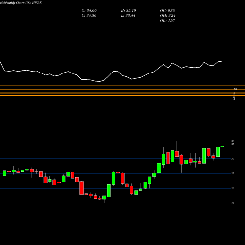The width and height of the screenshot is (245, 245).
Task: Click the candle whose upper wick touches the 36 line
Action: (x=177, y=154)
